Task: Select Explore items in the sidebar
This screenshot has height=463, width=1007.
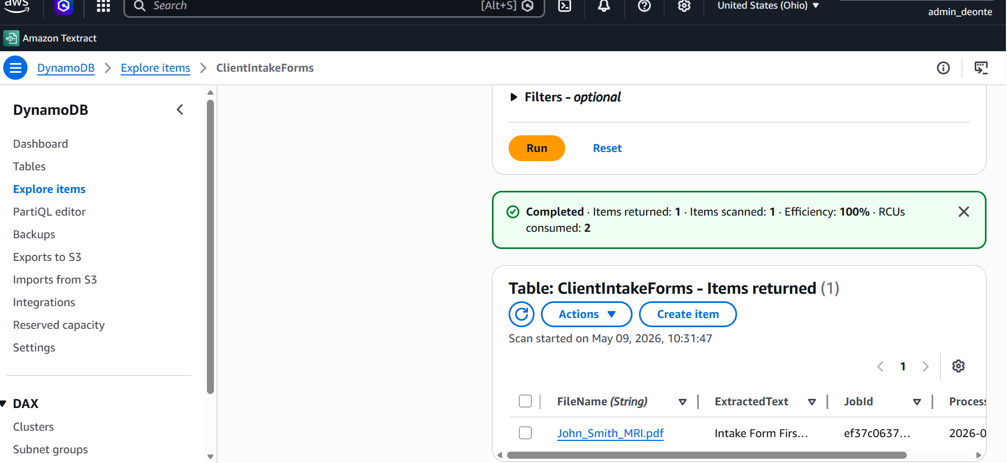Action: click(49, 189)
